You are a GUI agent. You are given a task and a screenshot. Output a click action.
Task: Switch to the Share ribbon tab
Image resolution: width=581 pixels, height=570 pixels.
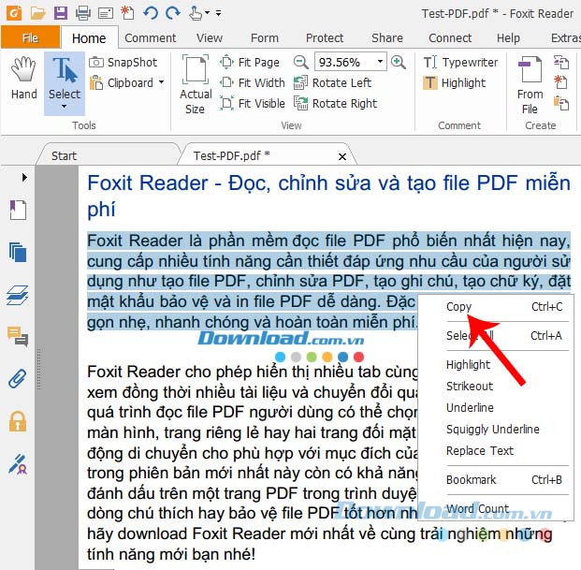pyautogui.click(x=387, y=37)
